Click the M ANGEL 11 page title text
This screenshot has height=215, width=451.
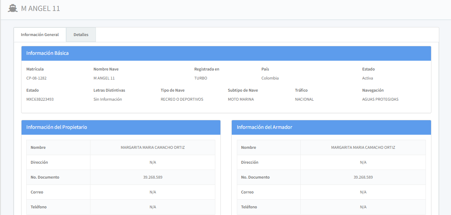pos(40,8)
